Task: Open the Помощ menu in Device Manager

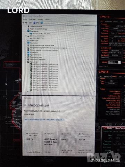Action: tap(48, 19)
